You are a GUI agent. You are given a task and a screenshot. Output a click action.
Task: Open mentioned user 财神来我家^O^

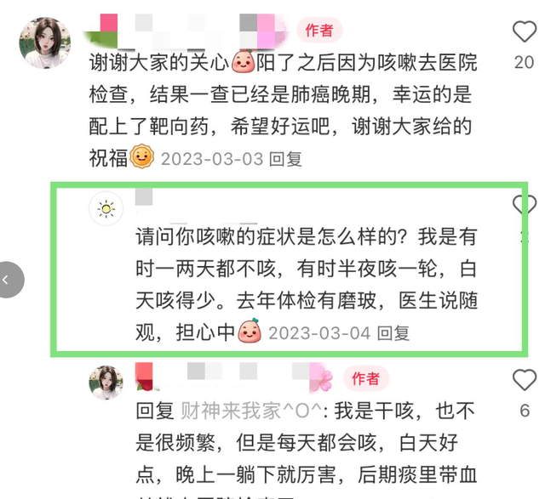tap(252, 411)
